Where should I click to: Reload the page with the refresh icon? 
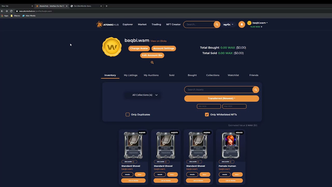pos(11,11)
